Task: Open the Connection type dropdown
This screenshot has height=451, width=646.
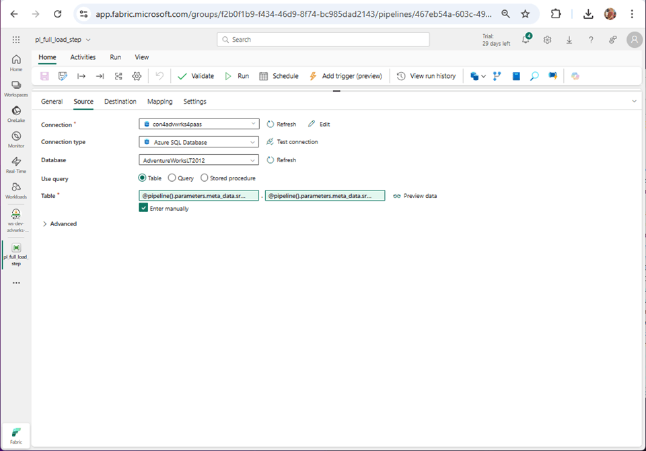Action: tap(199, 142)
